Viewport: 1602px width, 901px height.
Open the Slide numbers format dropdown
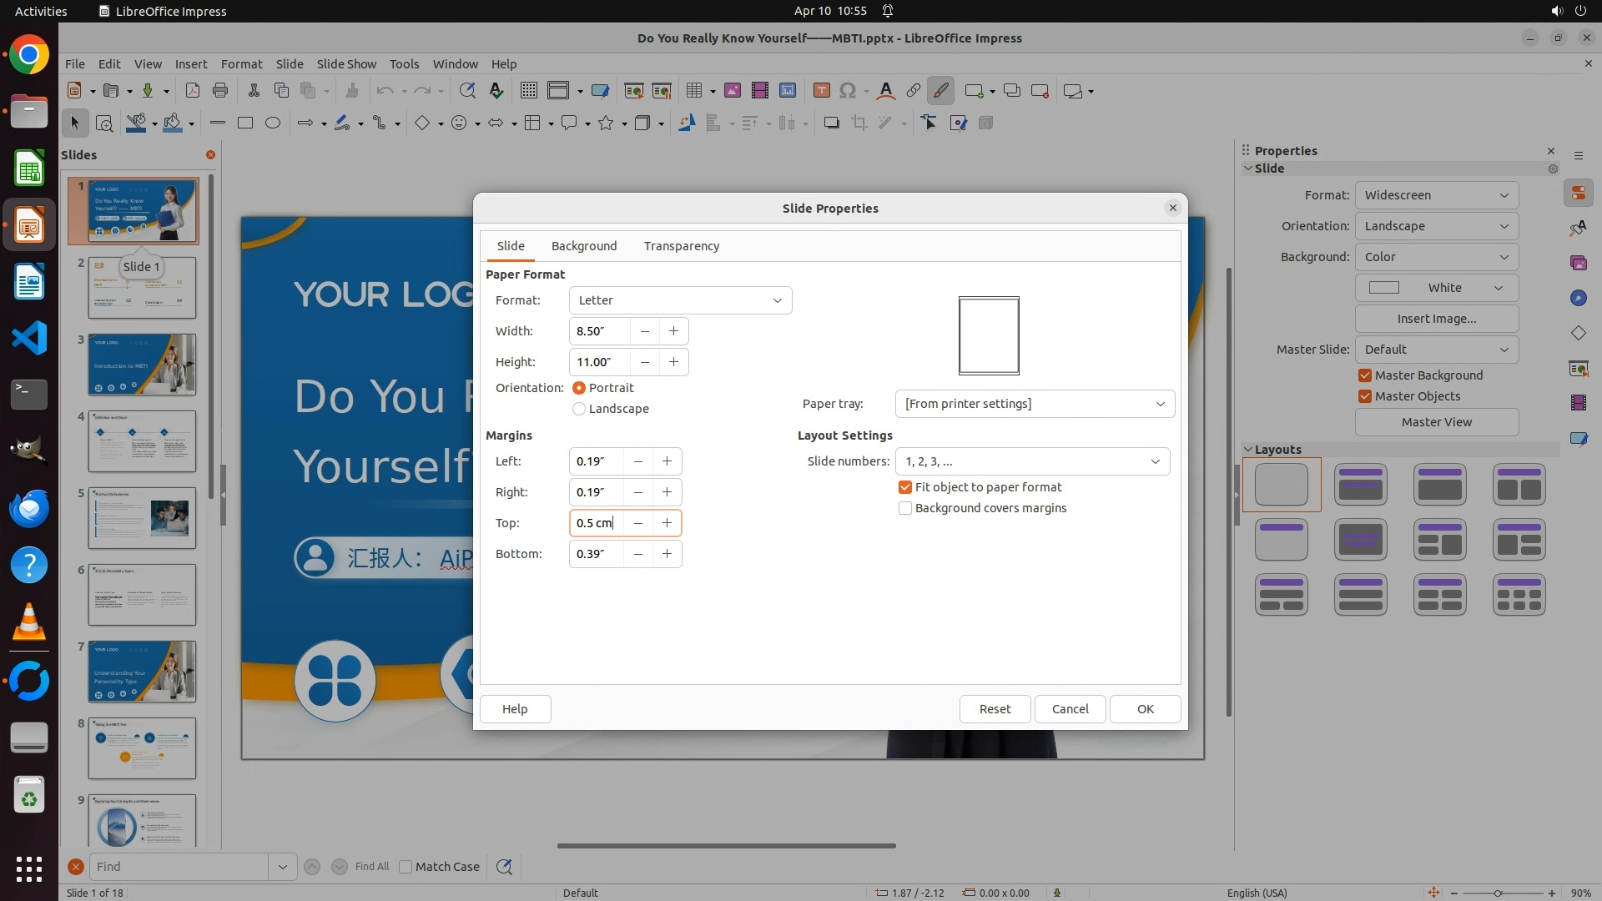coord(1032,461)
